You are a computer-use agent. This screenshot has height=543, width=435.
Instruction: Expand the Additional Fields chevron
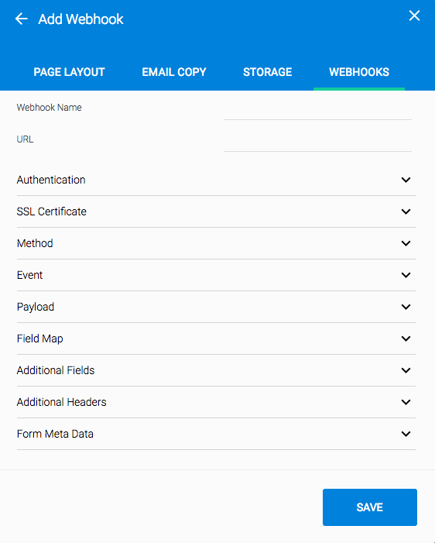406,370
